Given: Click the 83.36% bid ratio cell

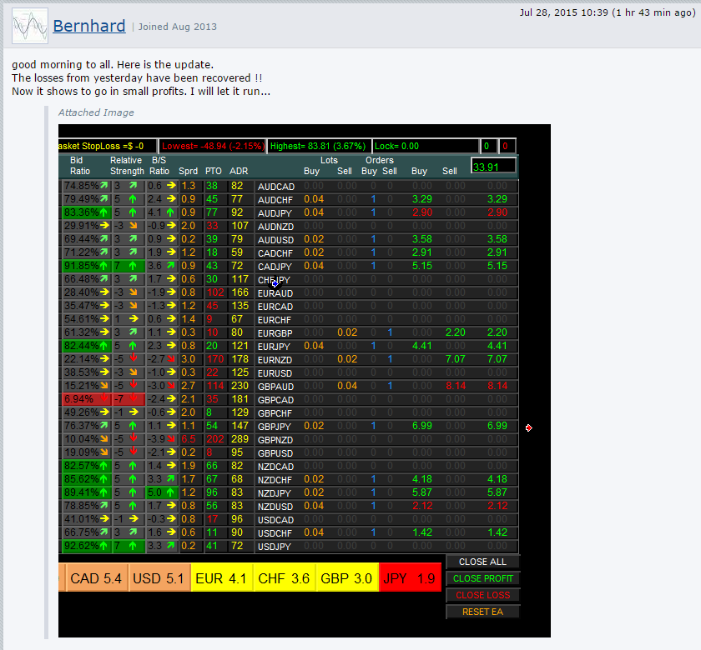Looking at the screenshot, I should [x=86, y=212].
